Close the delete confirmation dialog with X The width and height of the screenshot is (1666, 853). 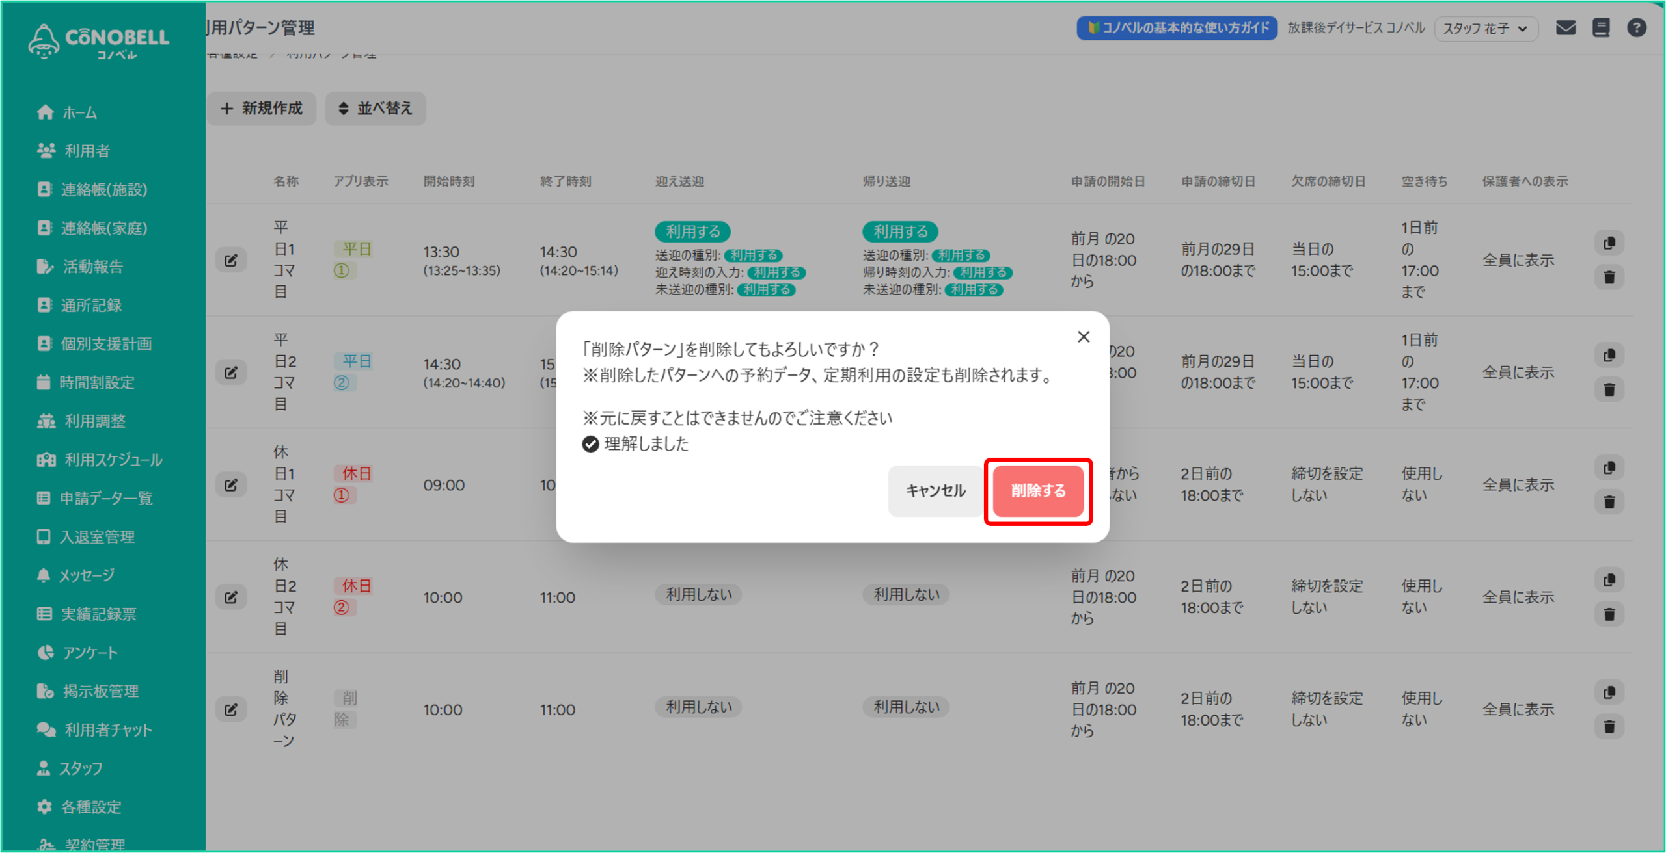pos(1083,337)
